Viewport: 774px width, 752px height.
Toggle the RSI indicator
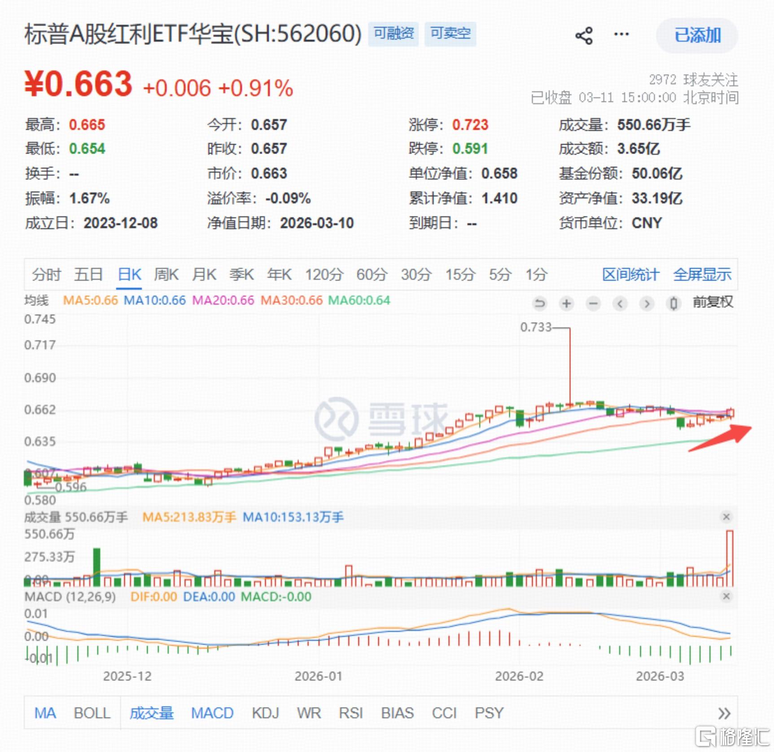351,713
